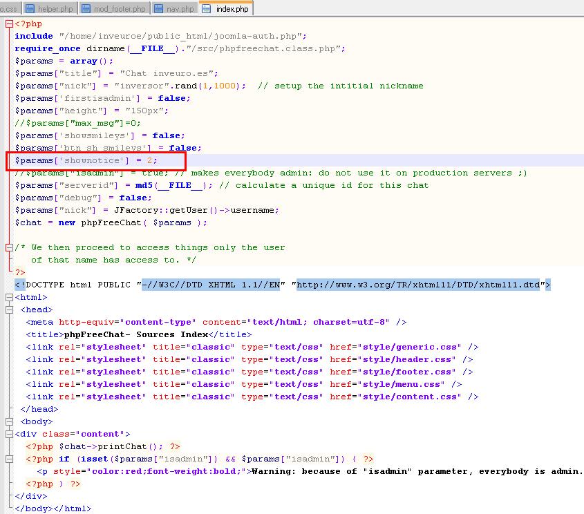Collapse the <html> tag fold marker

(x=9, y=297)
